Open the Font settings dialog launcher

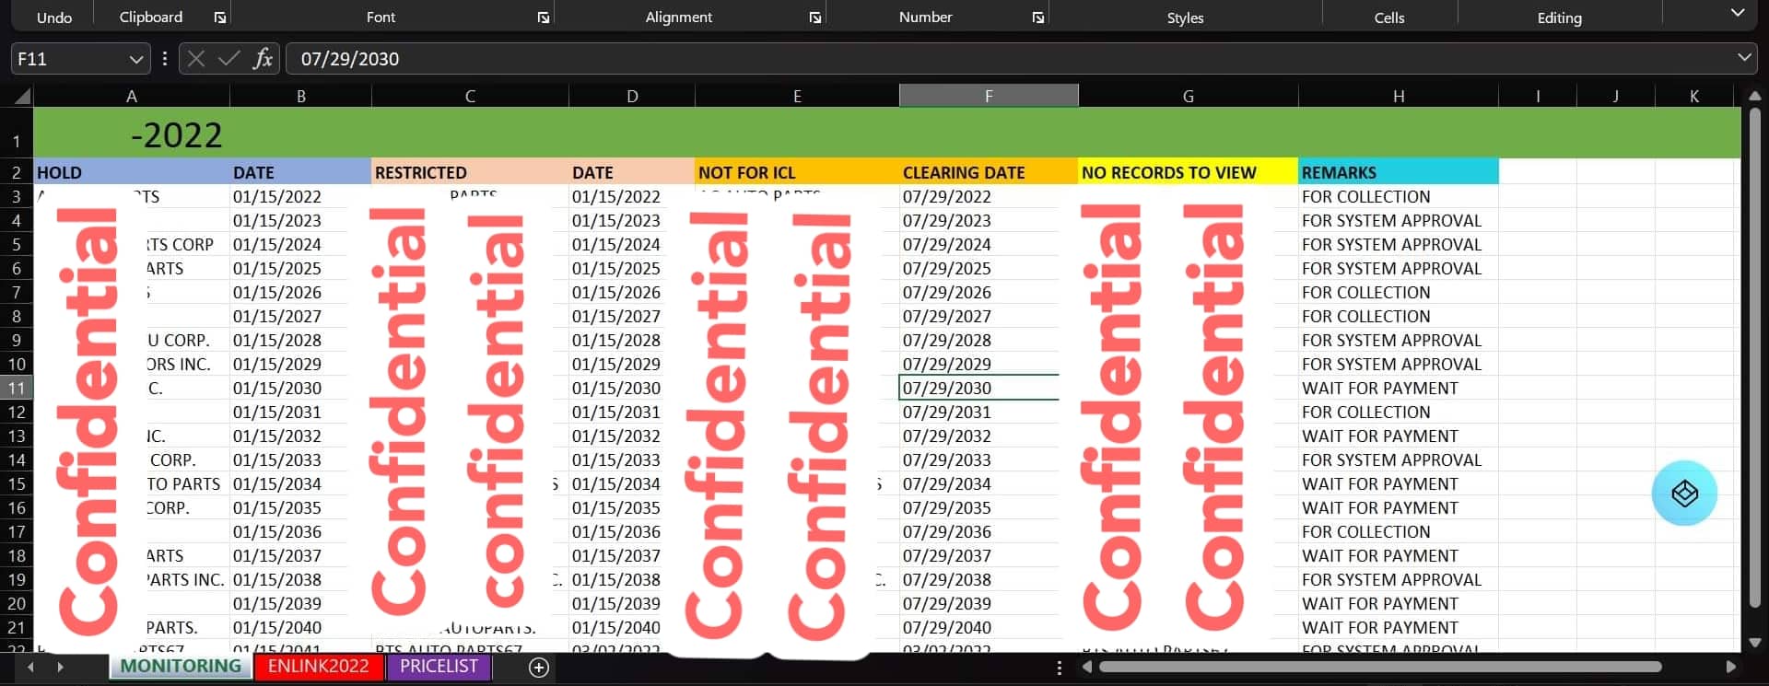coord(544,17)
